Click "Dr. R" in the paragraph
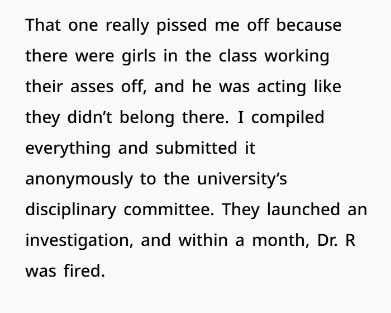The height and width of the screenshot is (313, 391). tap(336, 240)
